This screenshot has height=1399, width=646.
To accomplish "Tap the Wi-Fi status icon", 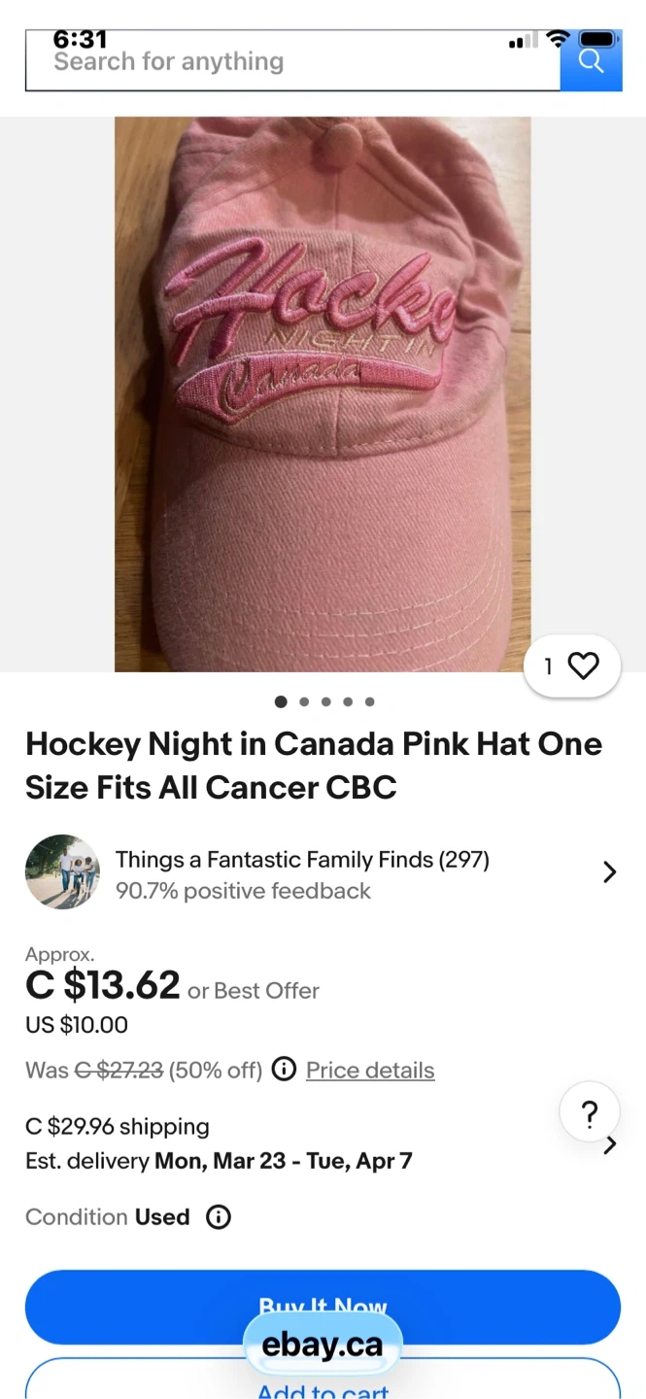I will pos(558,40).
